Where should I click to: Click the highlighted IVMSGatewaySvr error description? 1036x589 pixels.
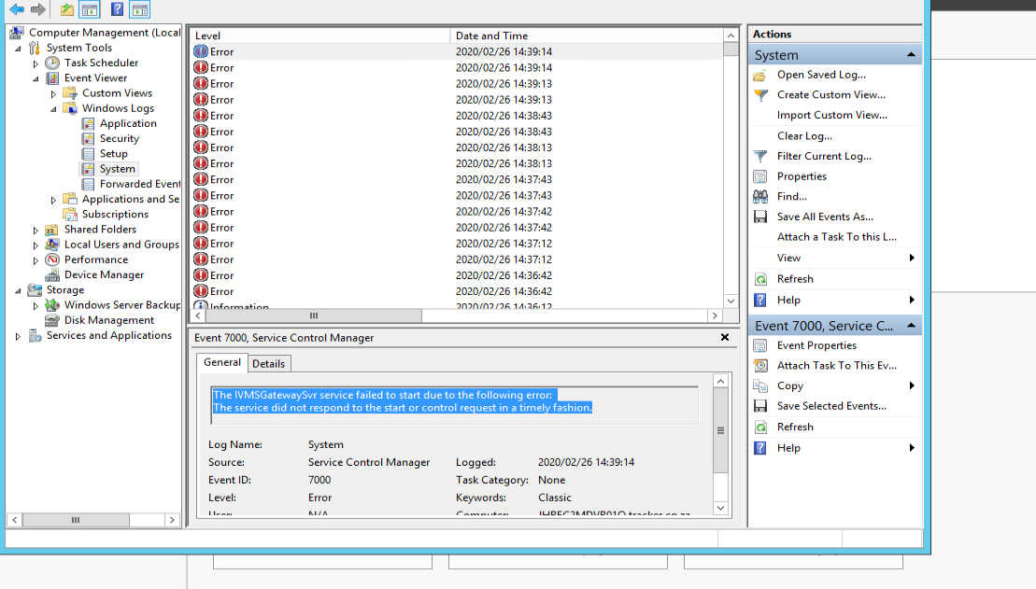[x=403, y=401]
